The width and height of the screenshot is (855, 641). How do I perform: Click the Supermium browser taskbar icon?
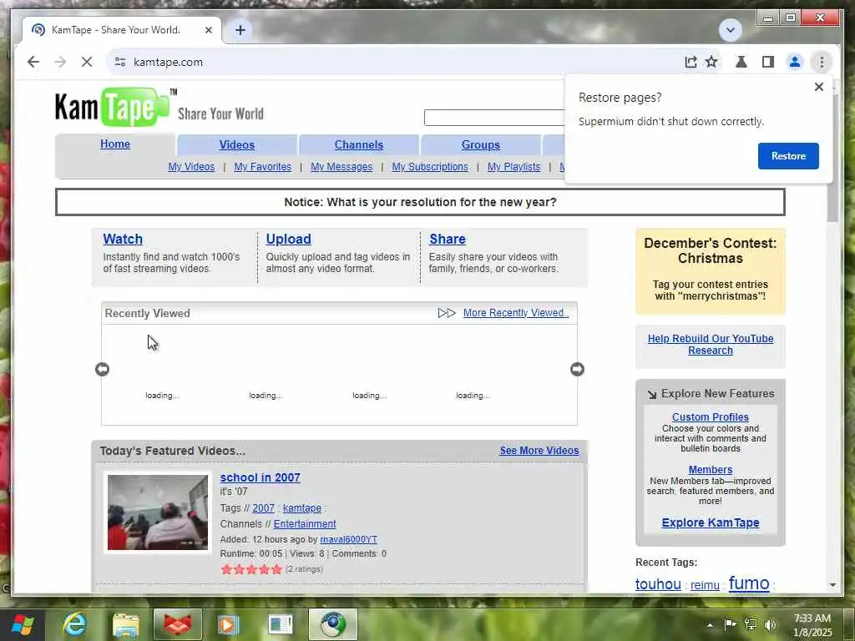click(x=333, y=624)
